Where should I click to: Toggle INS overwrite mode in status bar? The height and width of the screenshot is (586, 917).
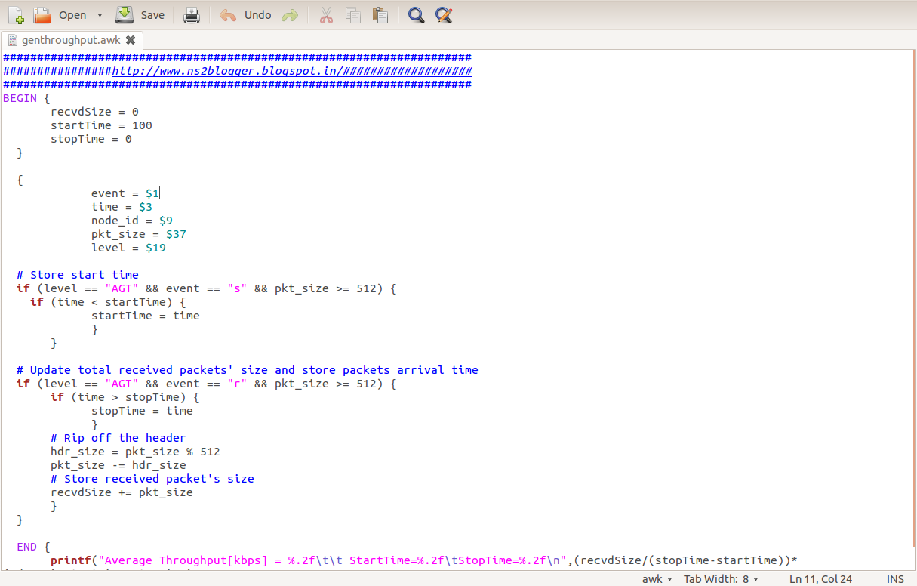click(894, 578)
